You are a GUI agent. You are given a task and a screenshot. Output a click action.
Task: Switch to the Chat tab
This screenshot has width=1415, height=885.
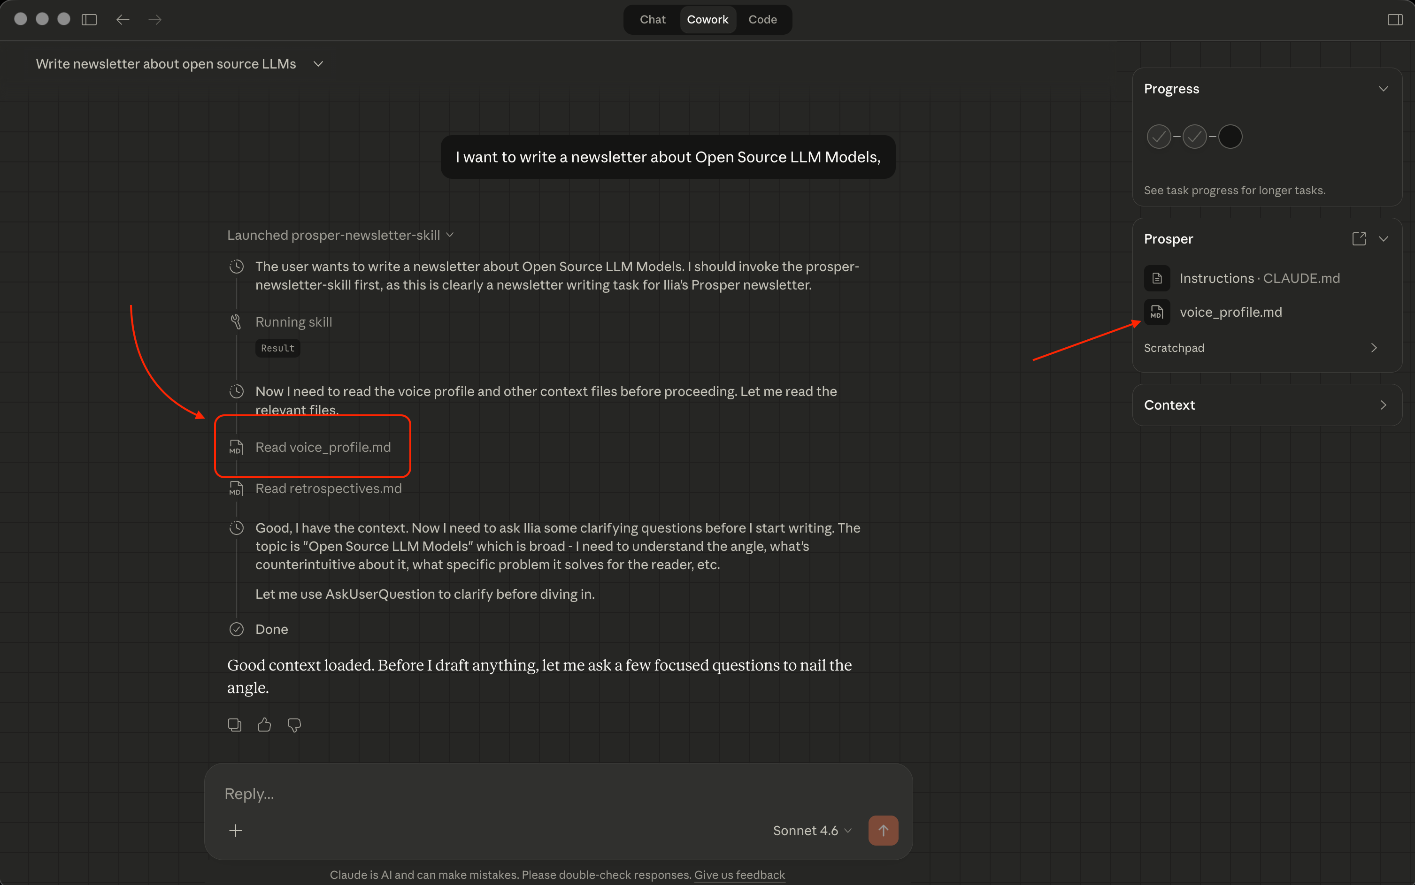tap(652, 19)
